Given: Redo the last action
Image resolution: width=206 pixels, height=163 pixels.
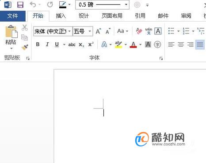Looking at the screenshot, I should pyautogui.click(x=50, y=5).
